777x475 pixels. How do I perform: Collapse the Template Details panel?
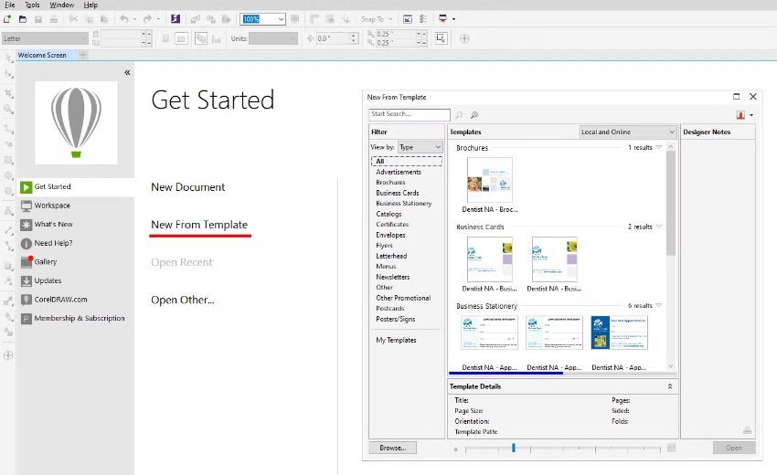point(670,386)
